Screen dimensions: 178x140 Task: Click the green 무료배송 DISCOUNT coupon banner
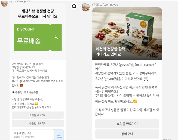[38, 37]
